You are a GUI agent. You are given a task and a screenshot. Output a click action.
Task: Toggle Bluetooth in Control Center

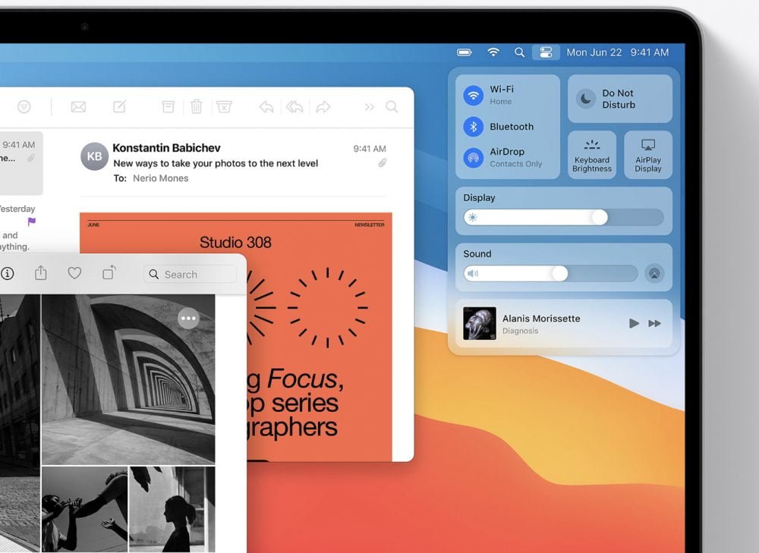click(x=474, y=127)
